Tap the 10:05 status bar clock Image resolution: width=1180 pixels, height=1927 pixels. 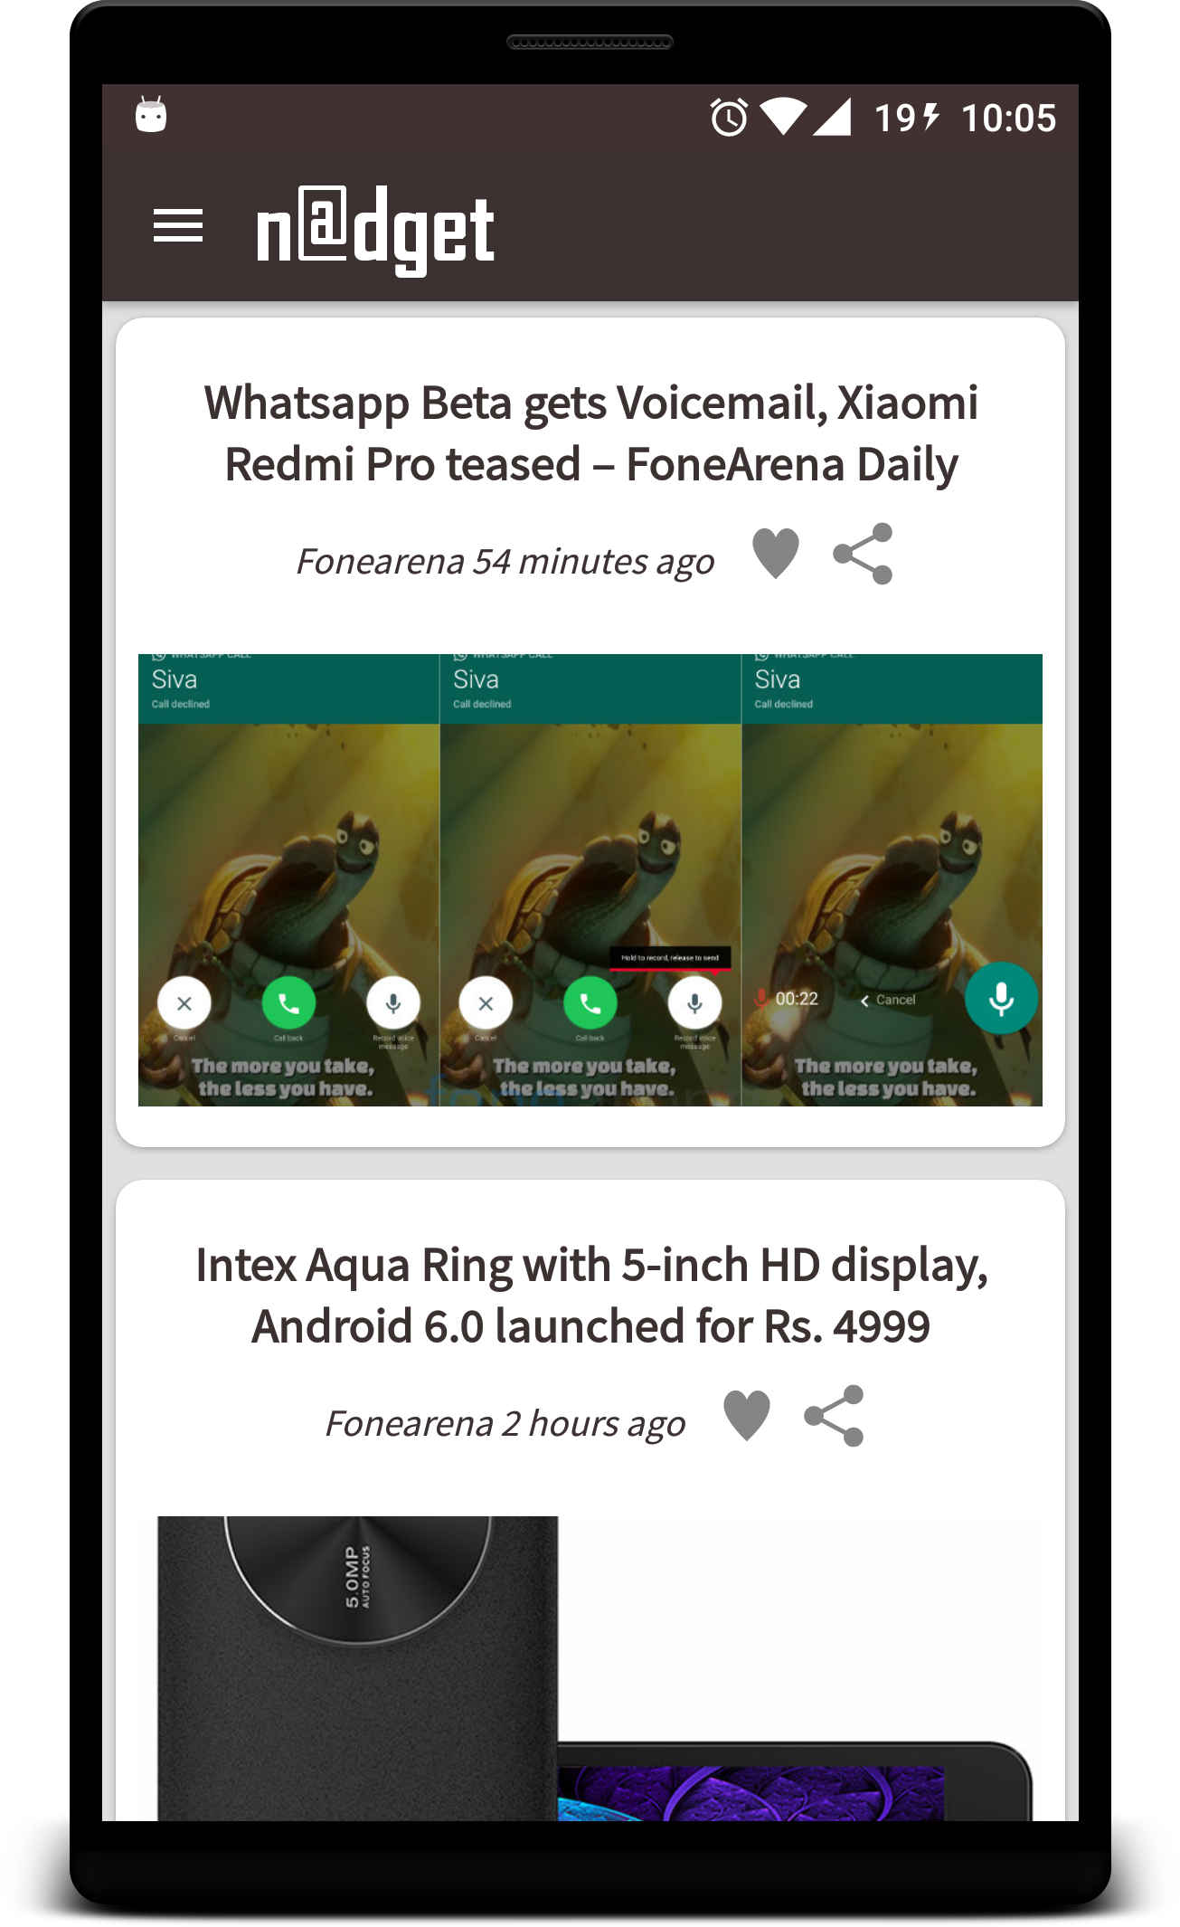[x=1008, y=119]
